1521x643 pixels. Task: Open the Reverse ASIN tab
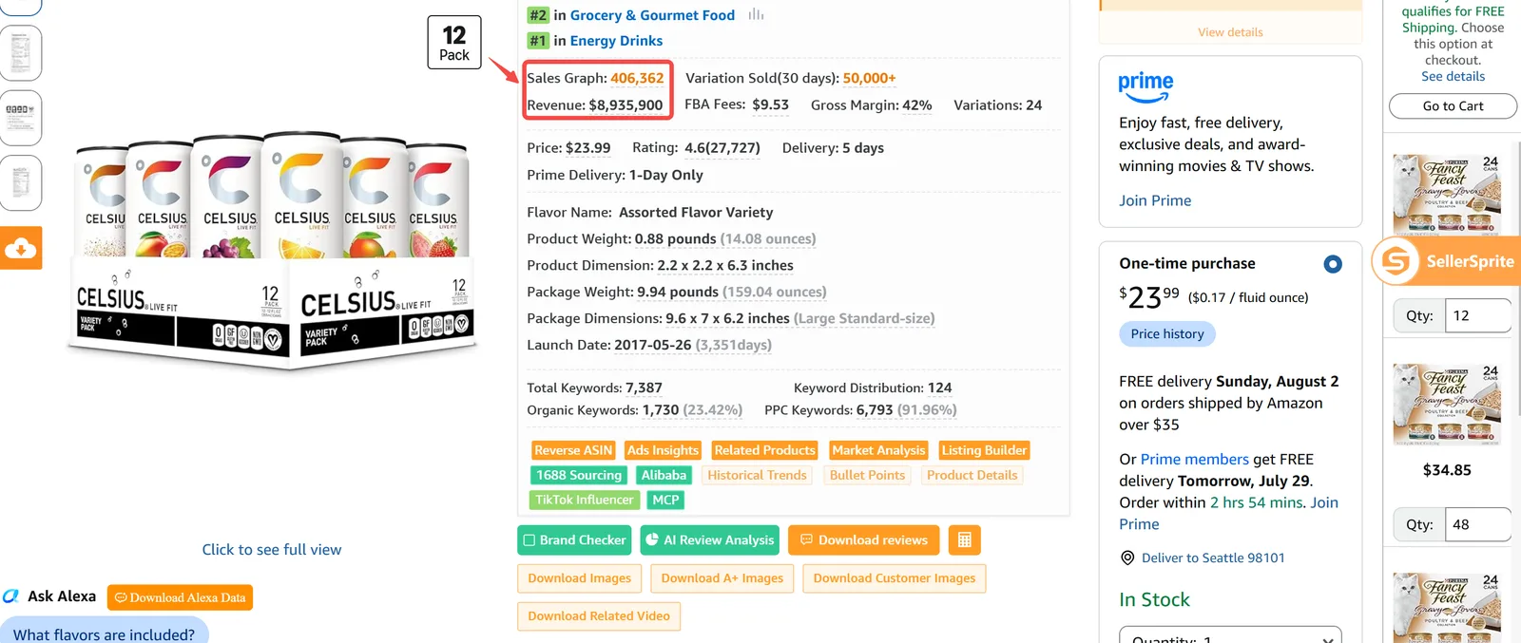pyautogui.click(x=573, y=450)
